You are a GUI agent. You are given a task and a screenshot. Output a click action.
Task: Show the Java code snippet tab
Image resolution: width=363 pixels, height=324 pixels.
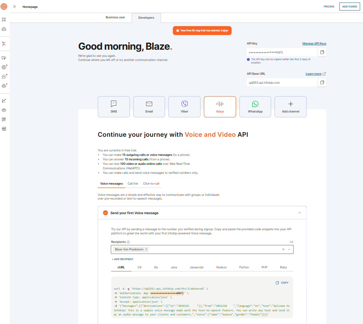click(x=174, y=267)
